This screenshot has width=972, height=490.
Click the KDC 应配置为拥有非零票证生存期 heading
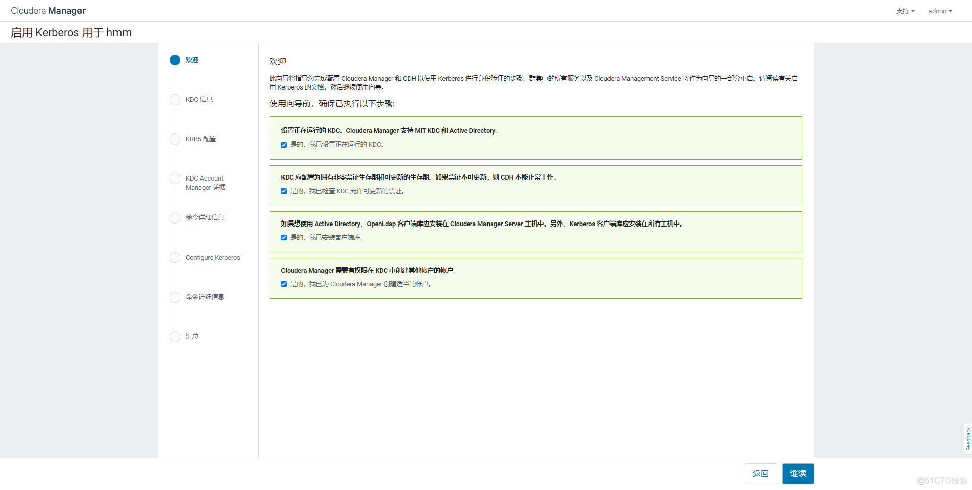pyautogui.click(x=420, y=177)
